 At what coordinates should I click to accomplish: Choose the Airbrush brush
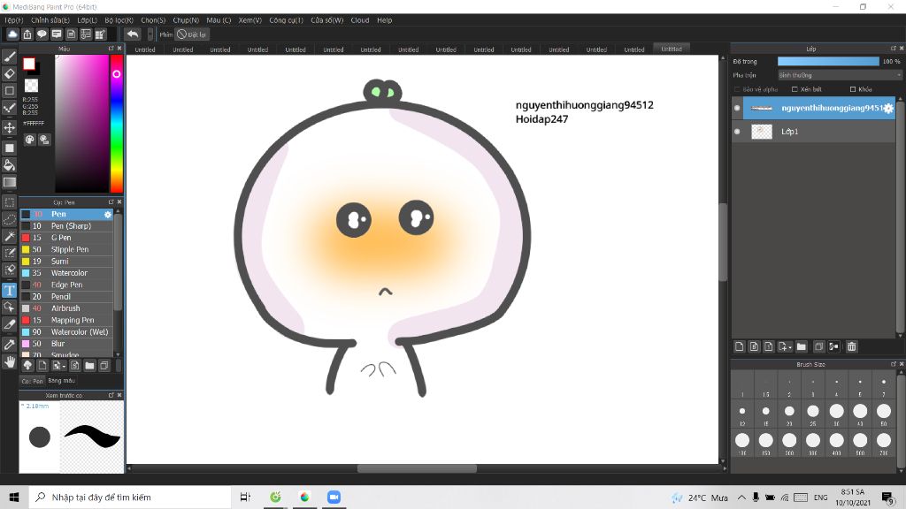point(67,308)
